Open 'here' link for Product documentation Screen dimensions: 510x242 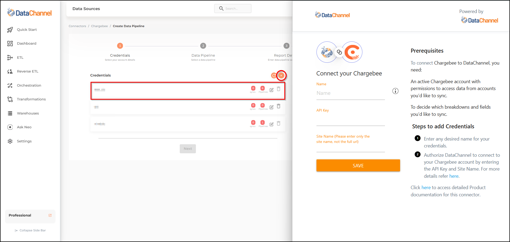pos(426,188)
